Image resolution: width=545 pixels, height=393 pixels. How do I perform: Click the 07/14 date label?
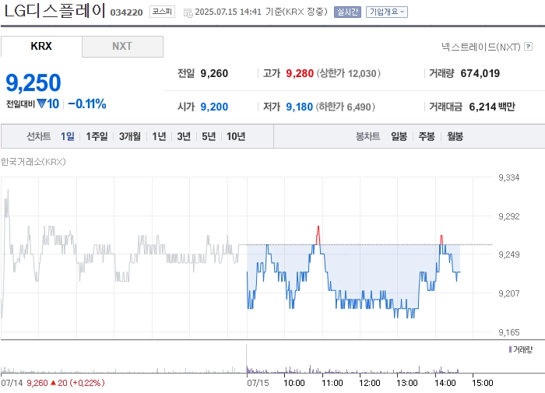click(12, 383)
